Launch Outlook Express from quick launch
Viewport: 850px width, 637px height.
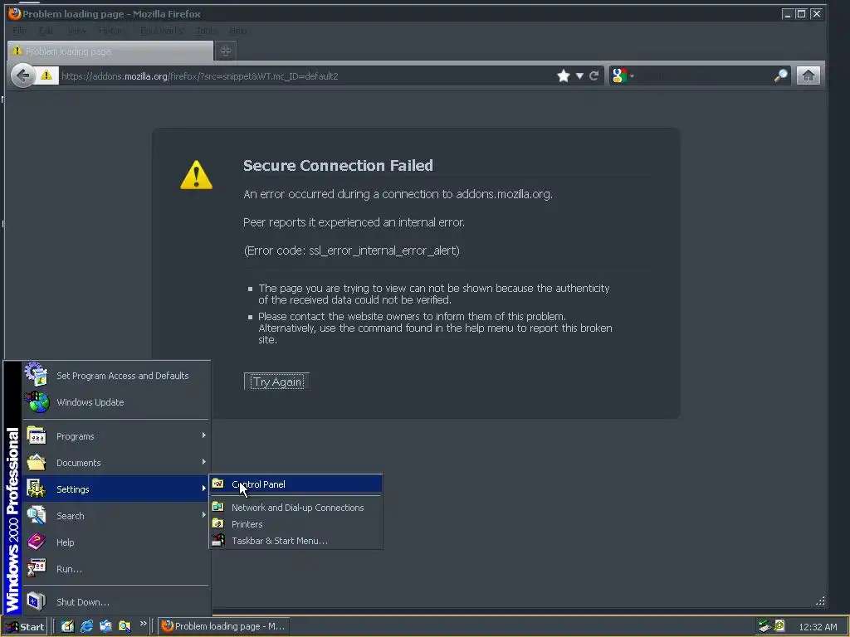[x=105, y=626]
